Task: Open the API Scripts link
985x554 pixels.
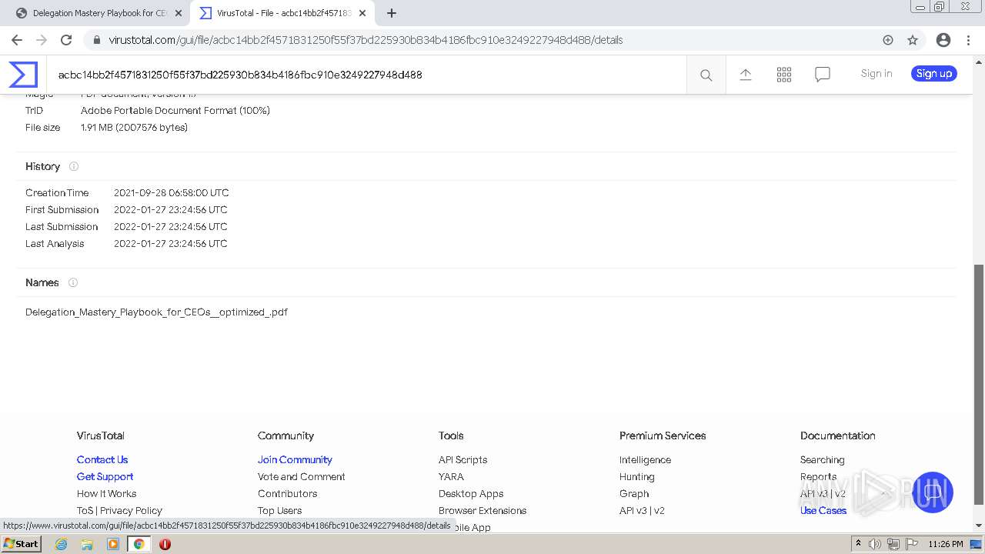Action: tap(463, 459)
